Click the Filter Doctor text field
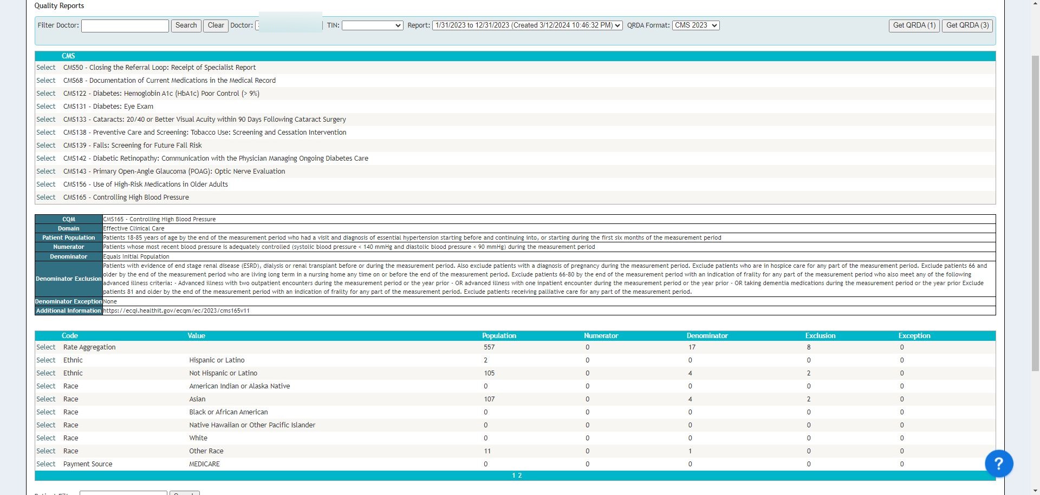Image resolution: width=1040 pixels, height=495 pixels. click(x=125, y=26)
